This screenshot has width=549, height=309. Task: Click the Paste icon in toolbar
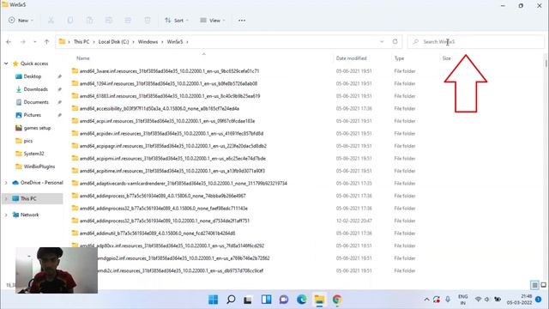(x=89, y=21)
